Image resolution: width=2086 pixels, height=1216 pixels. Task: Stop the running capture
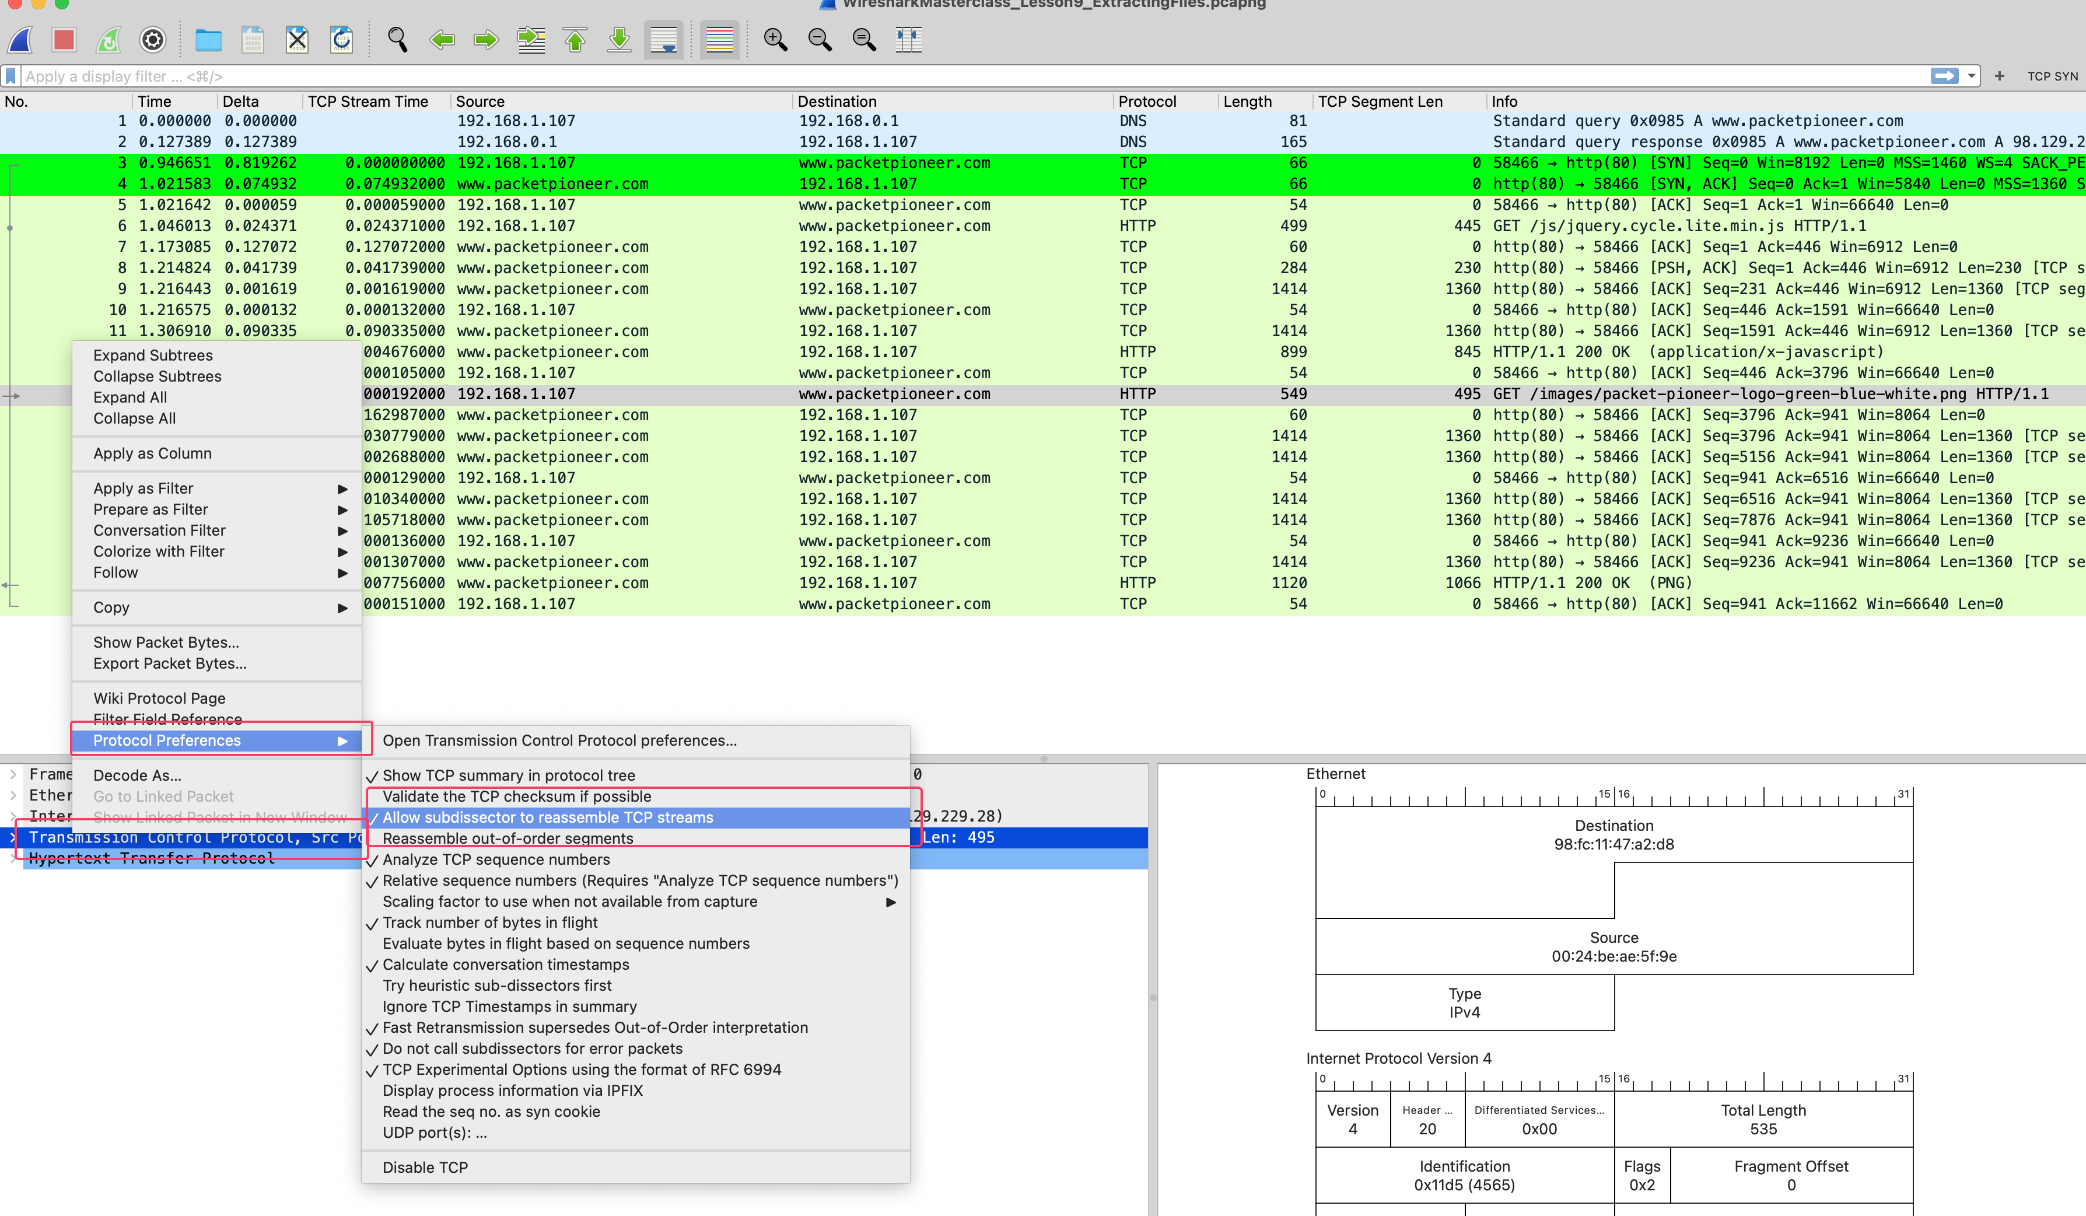point(64,40)
